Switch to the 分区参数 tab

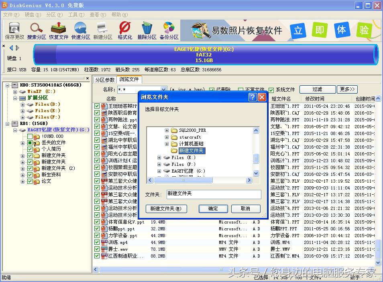point(105,80)
